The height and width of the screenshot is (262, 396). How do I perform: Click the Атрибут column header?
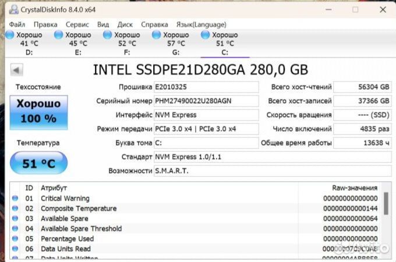click(54, 188)
